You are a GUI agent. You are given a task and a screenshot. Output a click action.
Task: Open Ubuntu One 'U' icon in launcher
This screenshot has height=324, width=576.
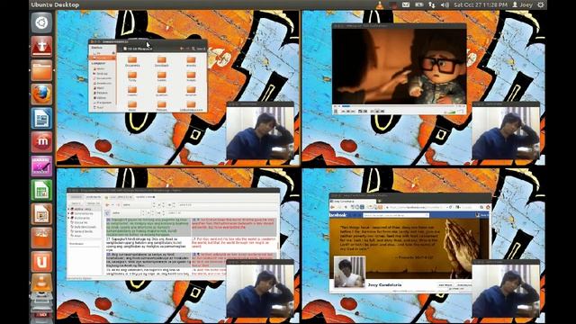(41, 261)
